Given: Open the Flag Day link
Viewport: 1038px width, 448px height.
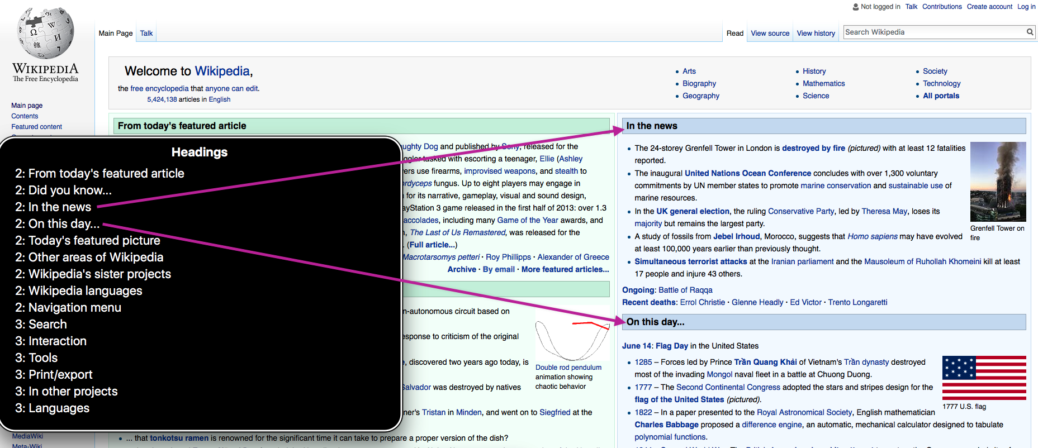Looking at the screenshot, I should pos(671,346).
